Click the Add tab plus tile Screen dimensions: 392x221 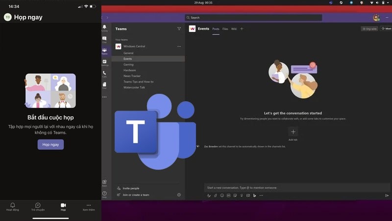coord(293,132)
